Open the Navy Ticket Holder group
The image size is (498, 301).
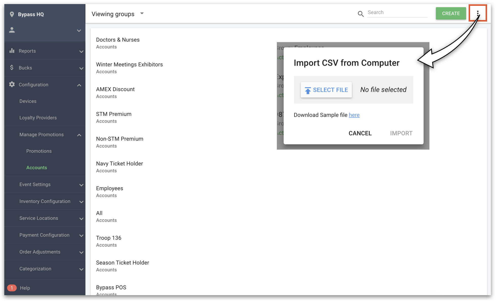(120, 167)
